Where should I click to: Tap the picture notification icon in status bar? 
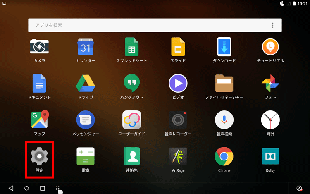pos(4,4)
